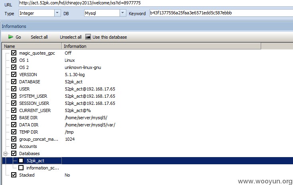Viewport: 293px width, 185px height.
Task: Click the version value 5.1.30-log
Action: click(x=75, y=75)
